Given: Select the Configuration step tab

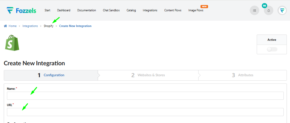Looking at the screenshot, I should pyautogui.click(x=51, y=75).
